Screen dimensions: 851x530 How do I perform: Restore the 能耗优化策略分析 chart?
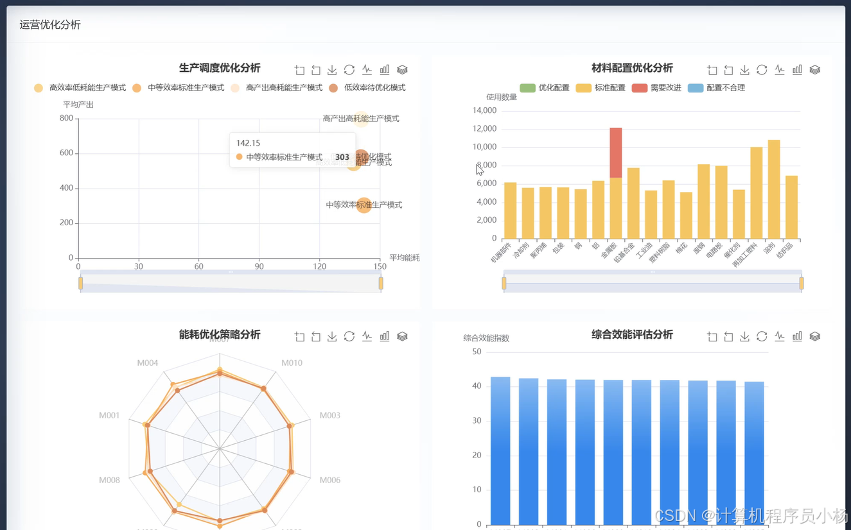click(349, 337)
